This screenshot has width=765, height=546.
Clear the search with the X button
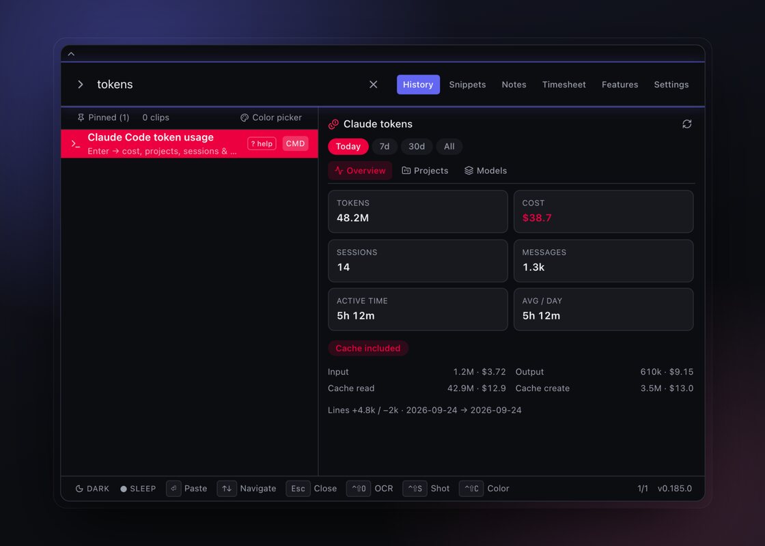click(x=373, y=85)
